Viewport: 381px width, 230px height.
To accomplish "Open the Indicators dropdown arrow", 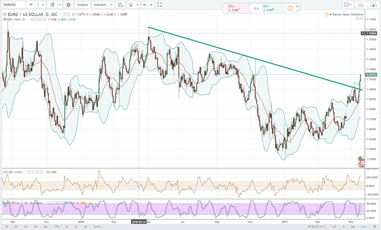I will pos(112,5).
